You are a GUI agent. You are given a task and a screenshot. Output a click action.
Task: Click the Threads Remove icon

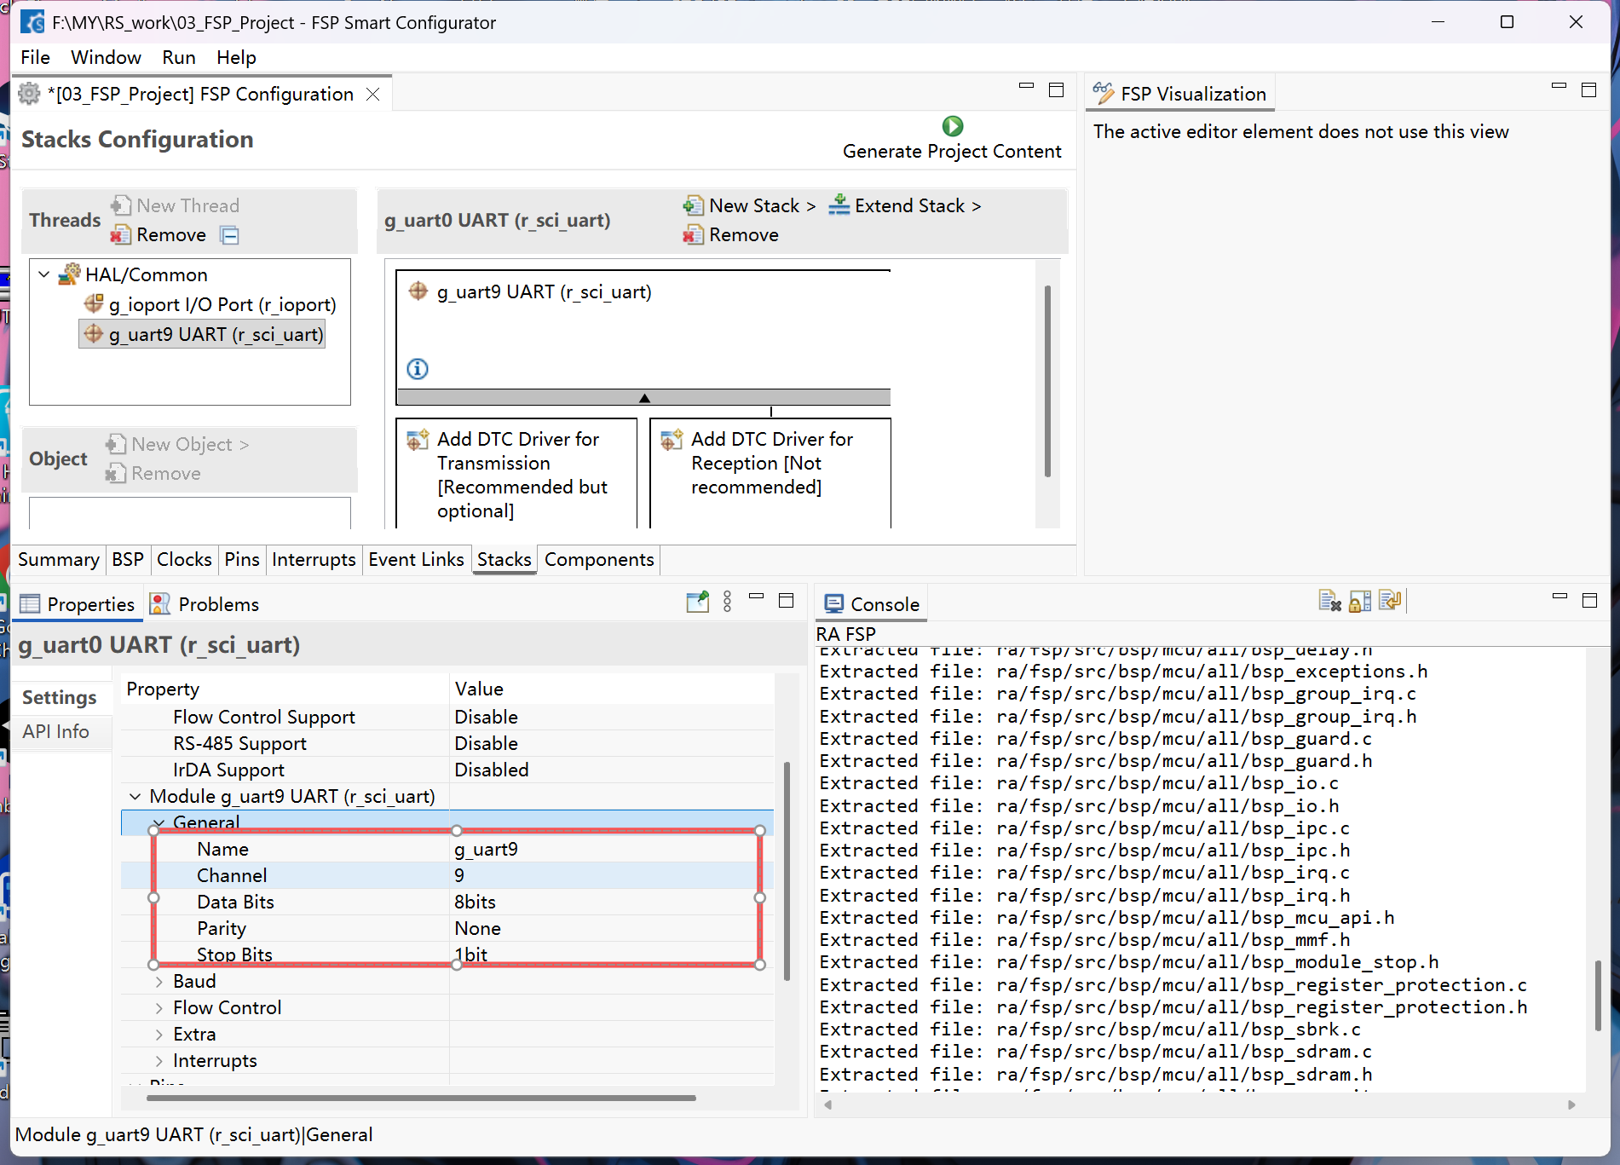point(121,234)
